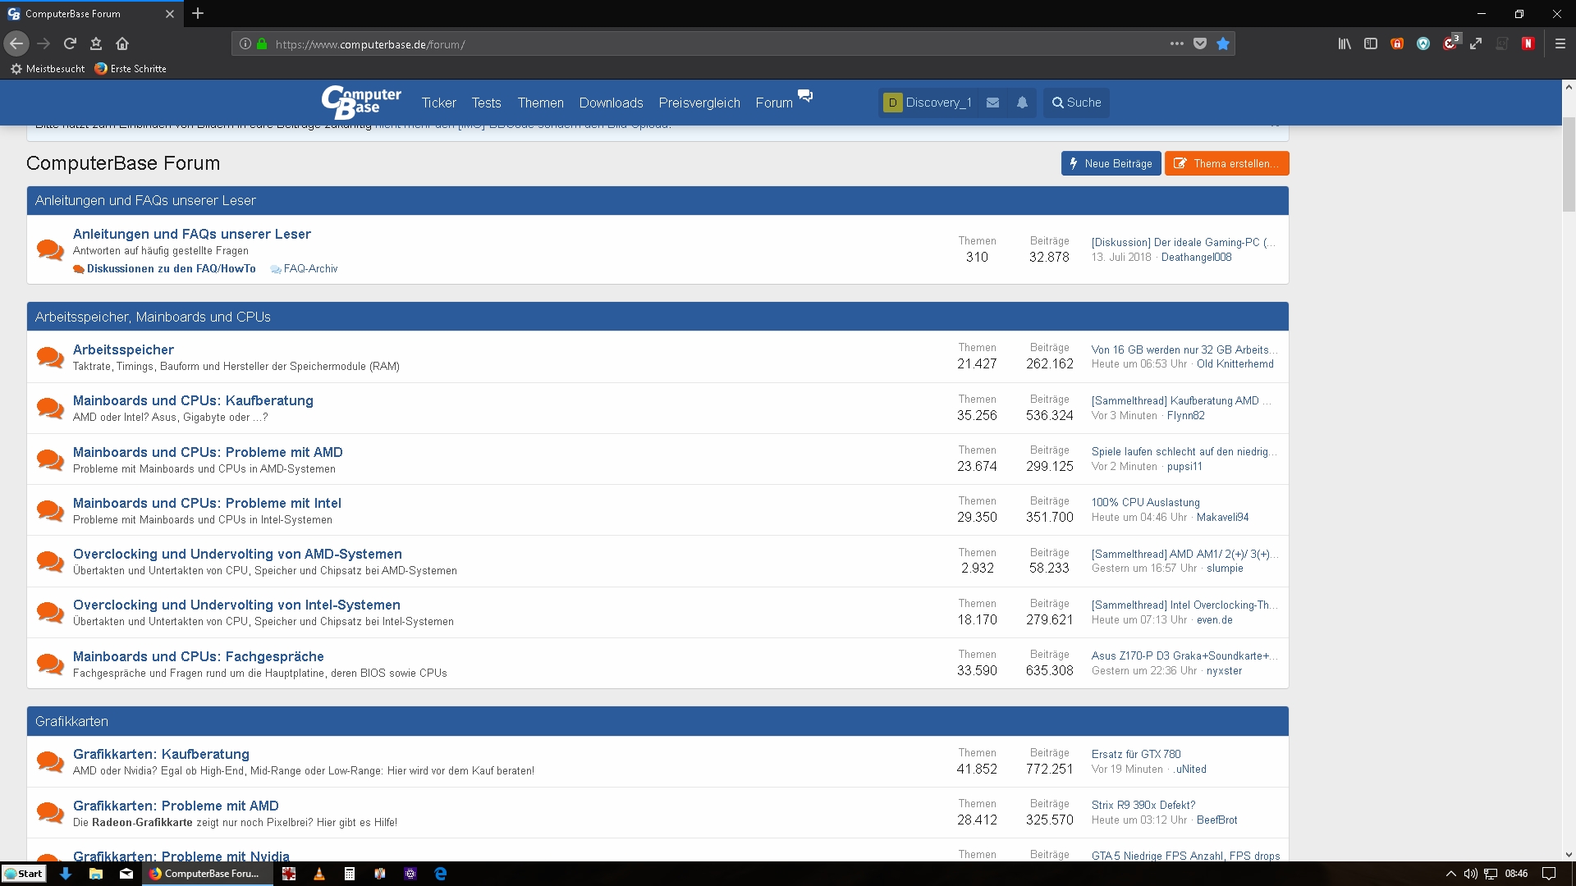Open the Firefox hamburger menu
The image size is (1576, 886).
point(1560,43)
